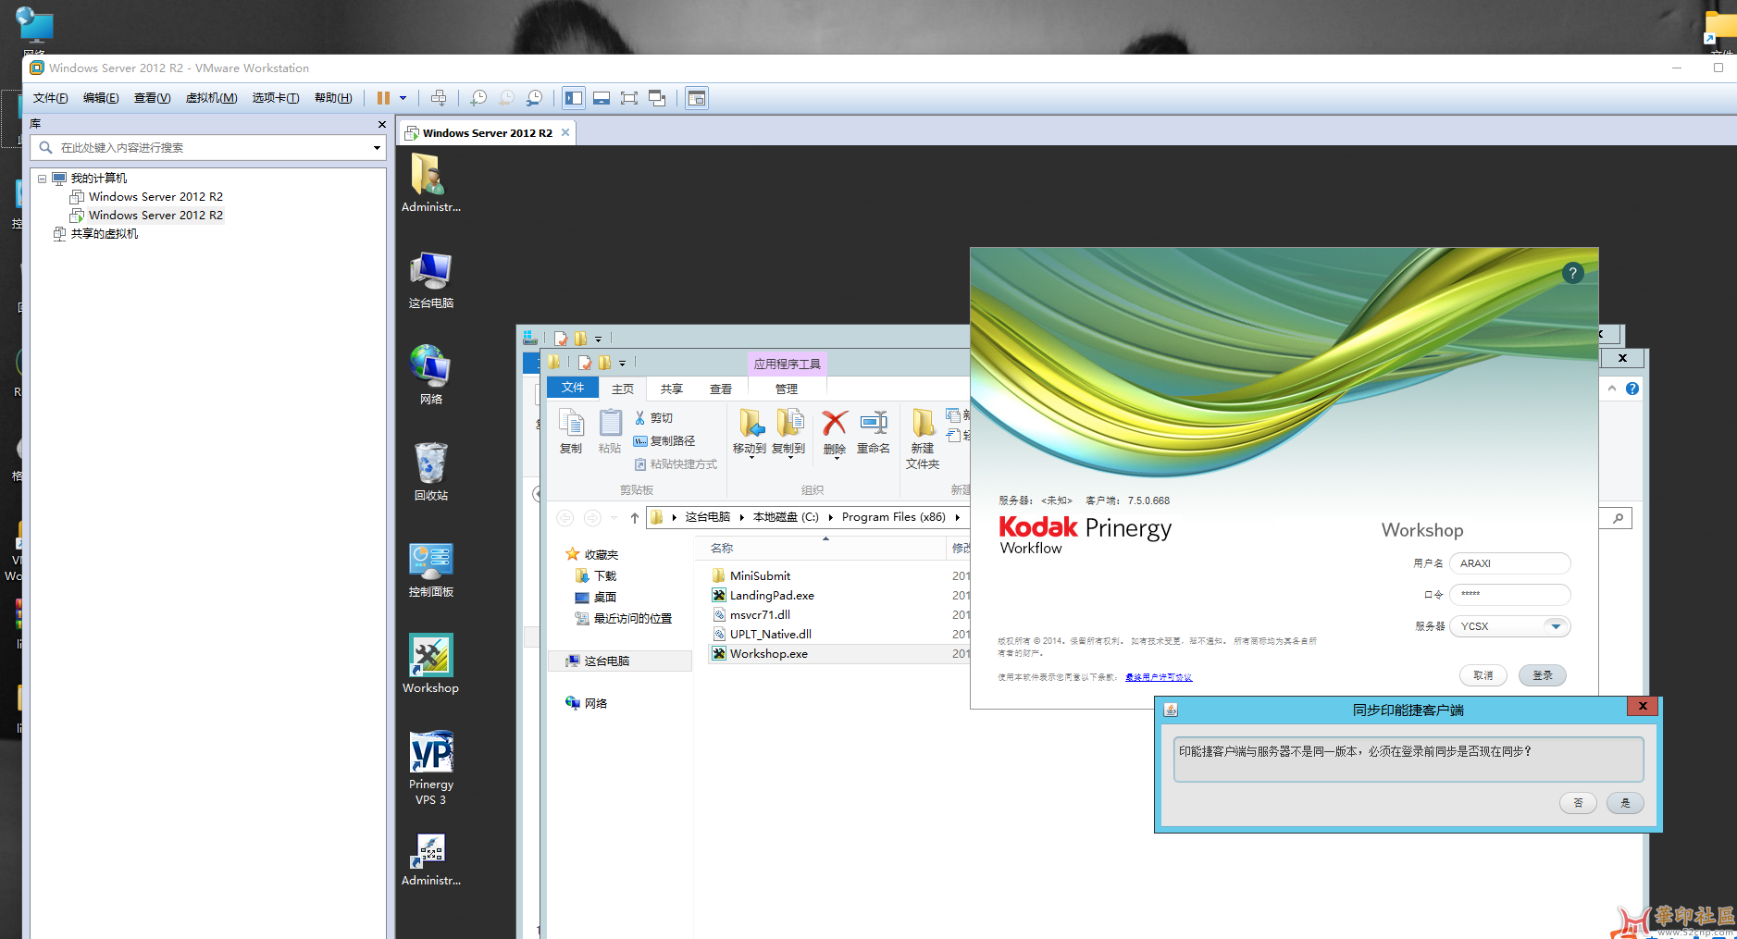The height and width of the screenshot is (939, 1737).
Task: Switch to Unity mode icon
Action: point(658,98)
